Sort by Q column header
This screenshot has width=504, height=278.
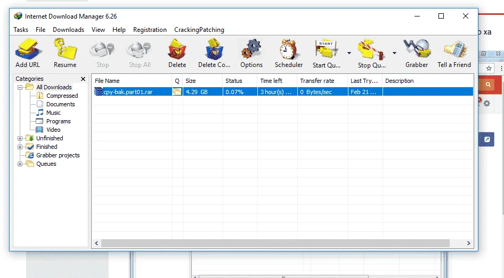coord(177,81)
